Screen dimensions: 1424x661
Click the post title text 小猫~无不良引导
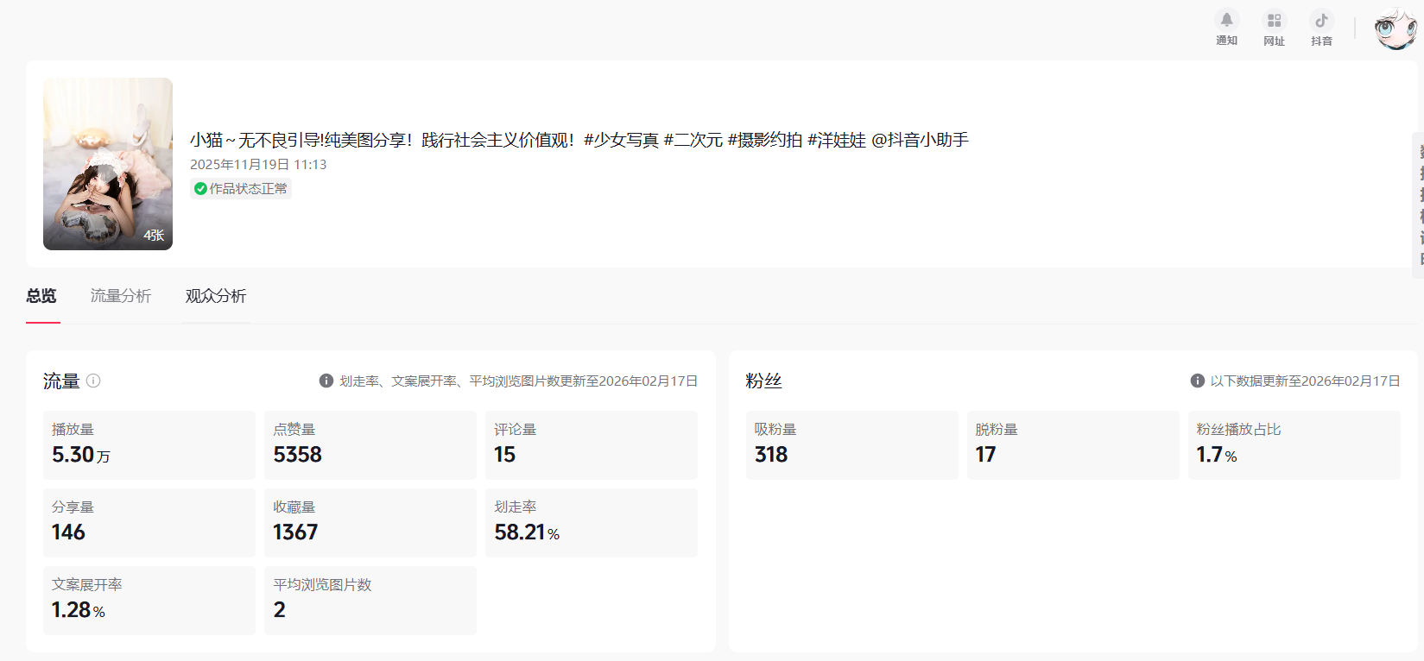pos(579,140)
